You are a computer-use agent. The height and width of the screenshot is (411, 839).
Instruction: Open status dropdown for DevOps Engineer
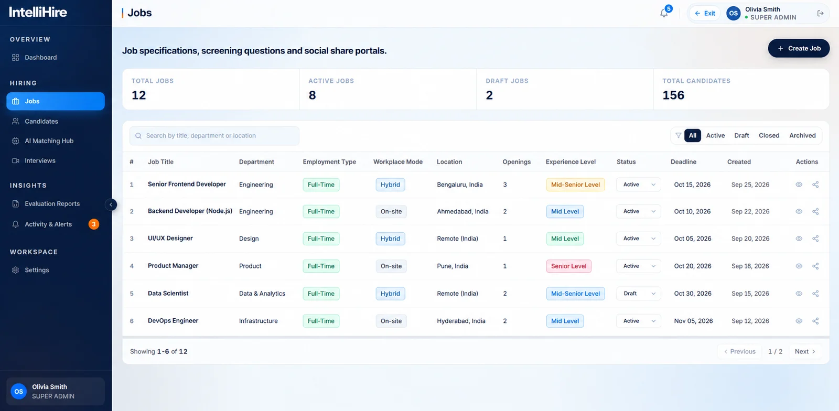(x=639, y=321)
